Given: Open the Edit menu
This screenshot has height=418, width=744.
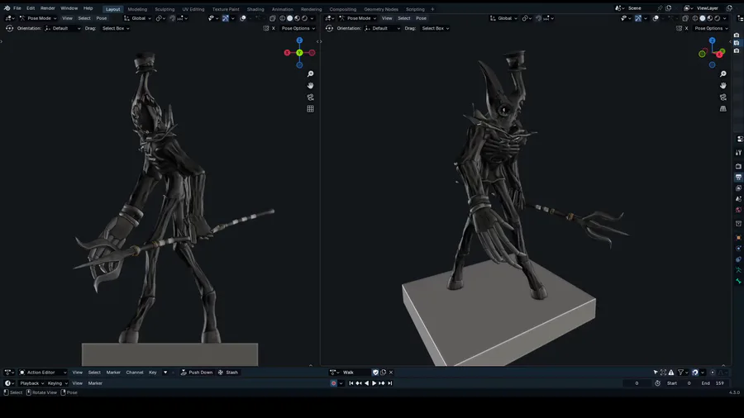Looking at the screenshot, I should tap(31, 8).
